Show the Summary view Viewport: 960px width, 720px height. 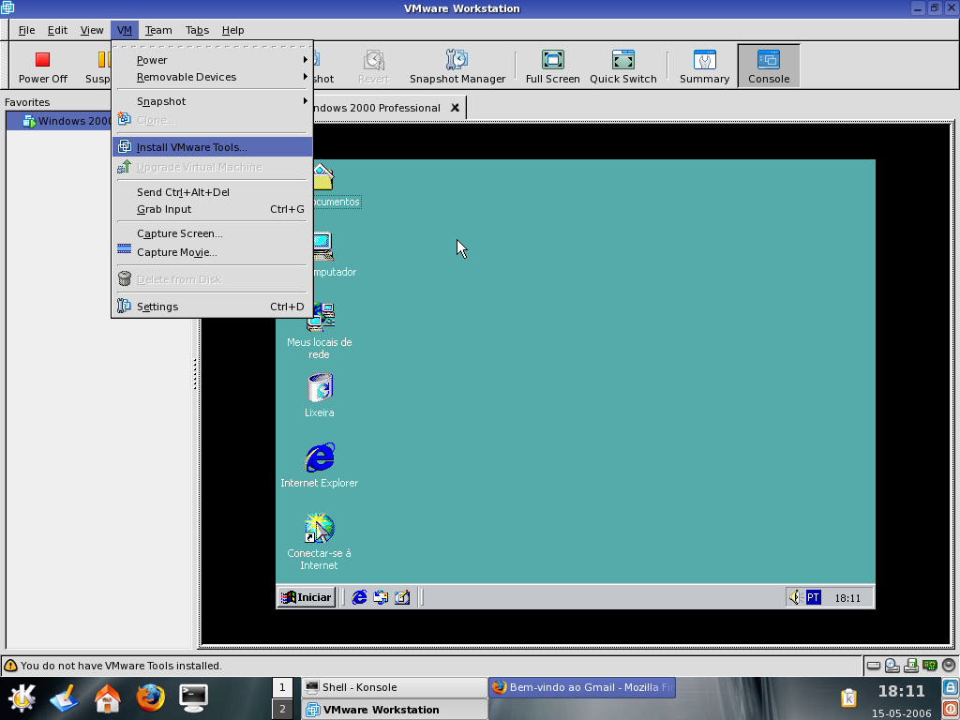point(704,67)
